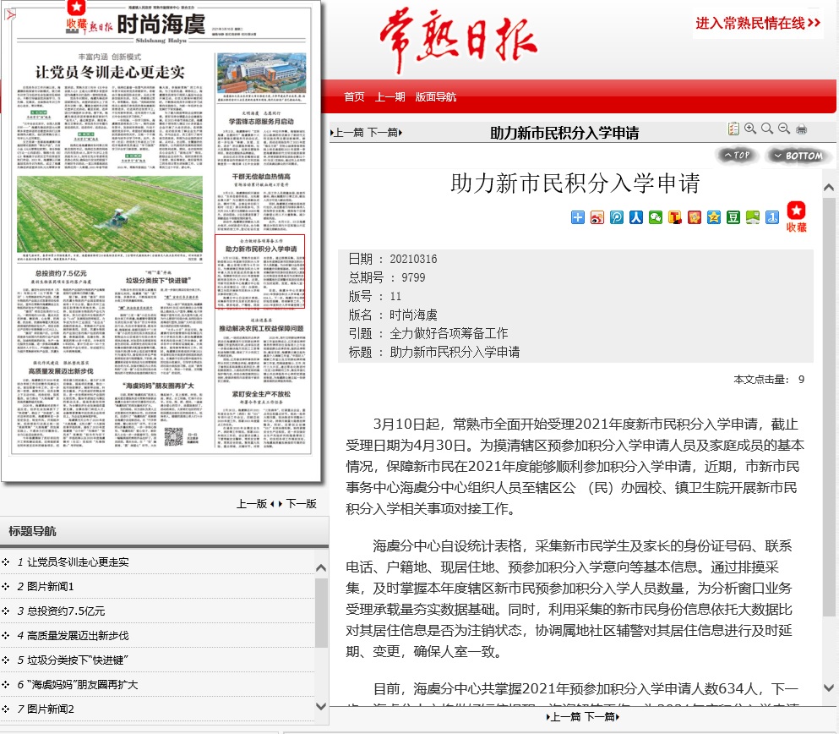Click the yellow T share icon
Image resolution: width=839 pixels, height=734 pixels.
[x=675, y=217]
